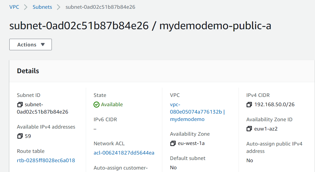Open Network ACL acl-006241827dd5644ea
This screenshot has height=172, width=315.
point(124,153)
